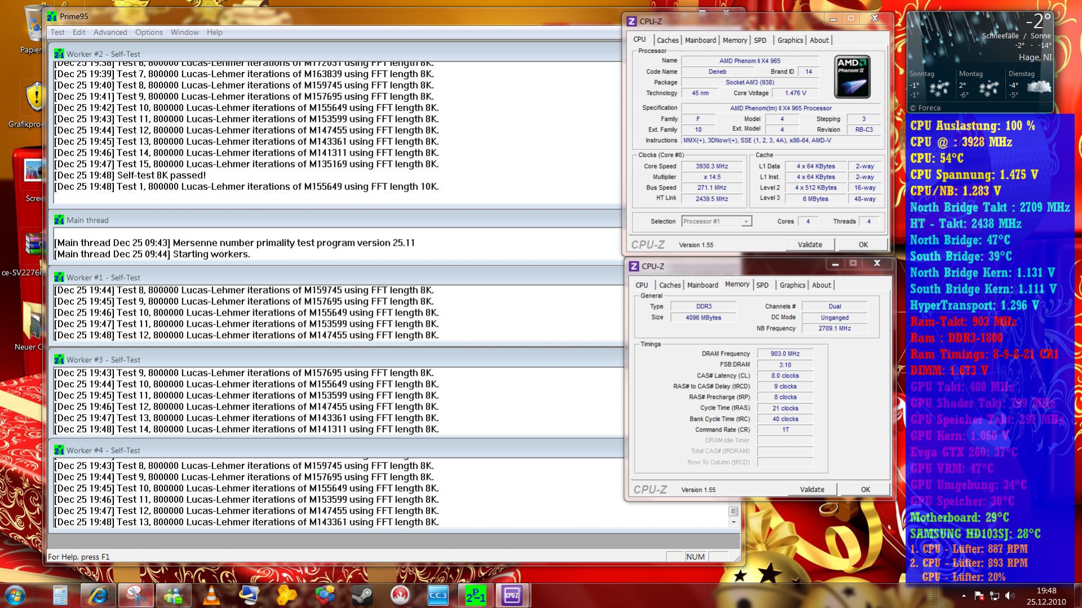
Task: Switch to About tab in upper CPU-Z
Action: click(819, 40)
